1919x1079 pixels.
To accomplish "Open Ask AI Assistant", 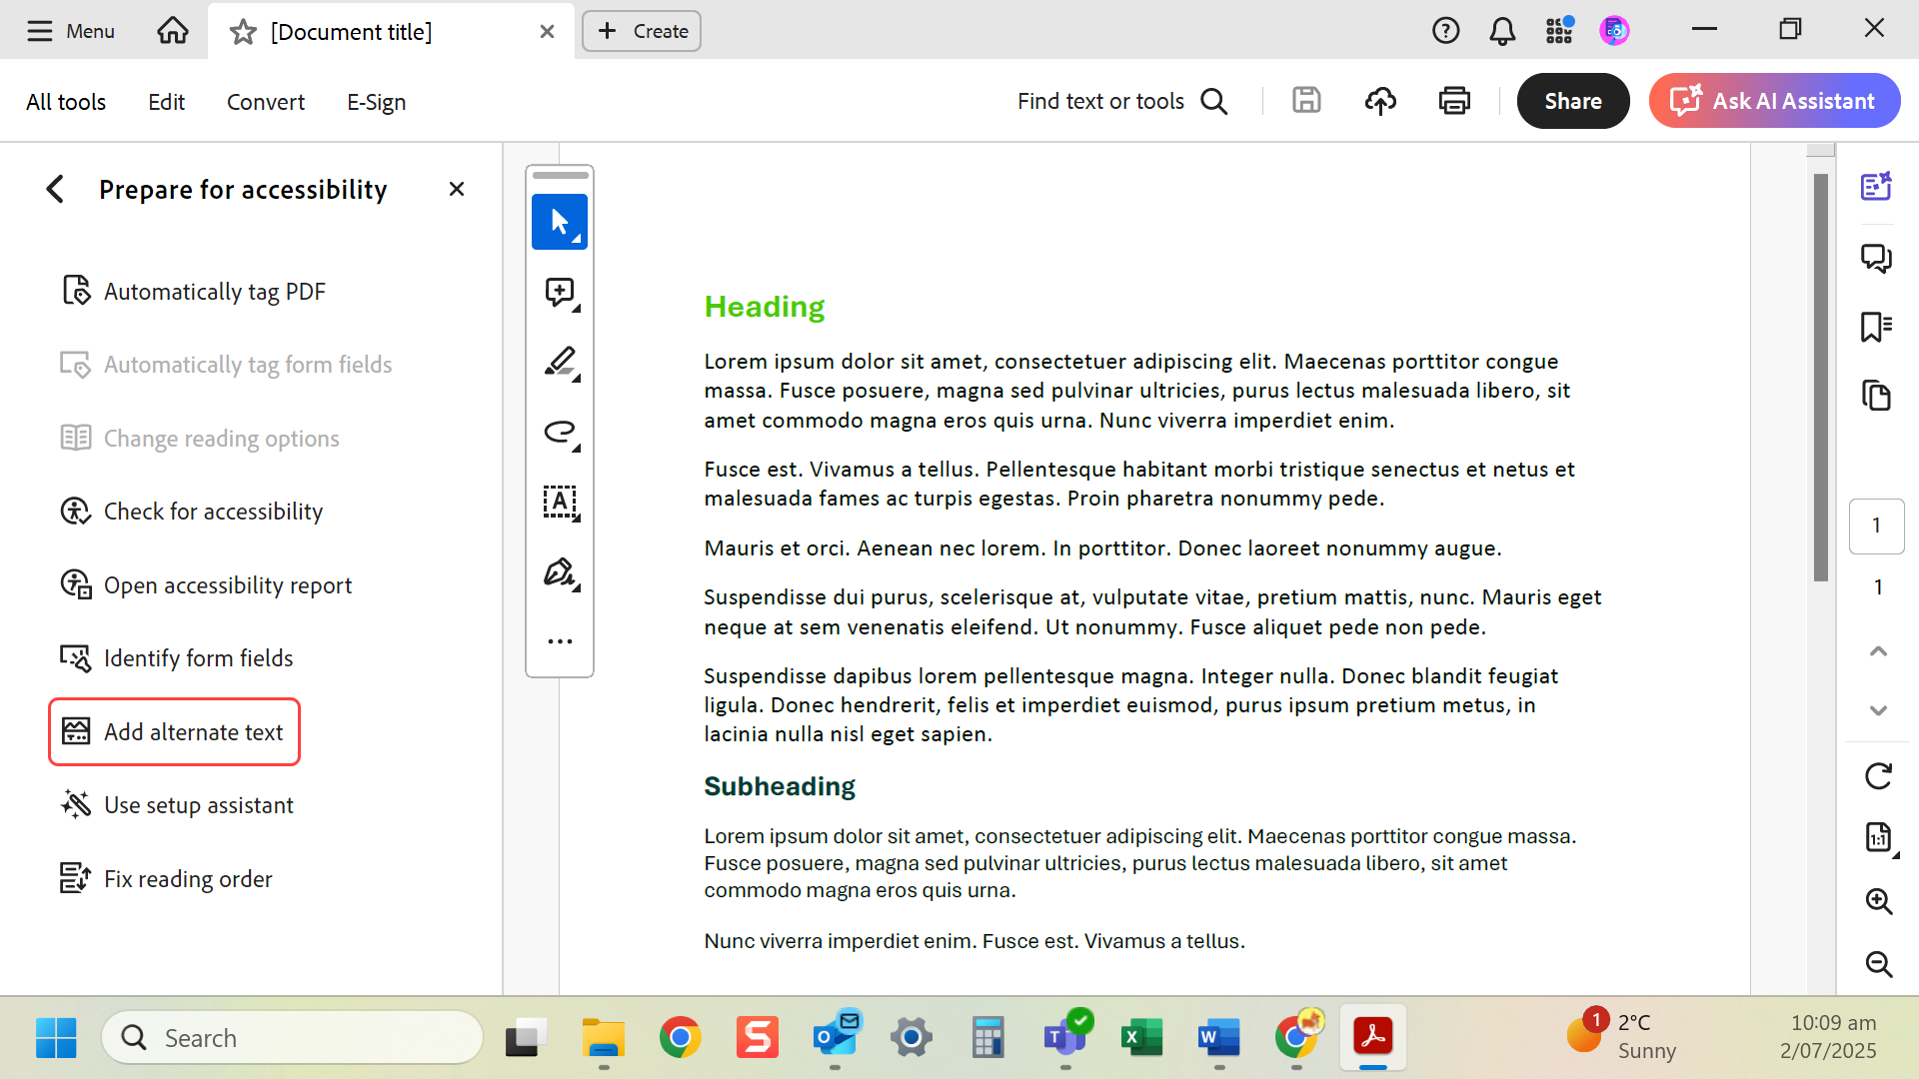I will [x=1775, y=101].
